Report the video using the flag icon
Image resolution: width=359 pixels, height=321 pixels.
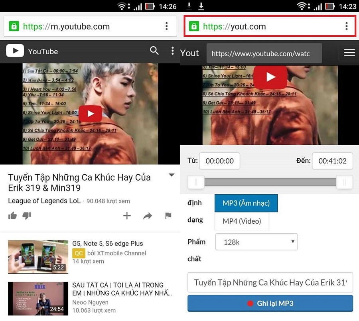[x=168, y=216]
